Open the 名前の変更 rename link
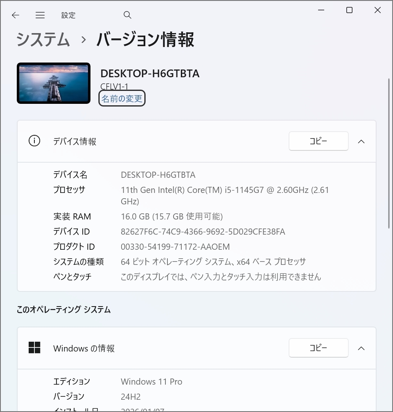 pos(122,98)
